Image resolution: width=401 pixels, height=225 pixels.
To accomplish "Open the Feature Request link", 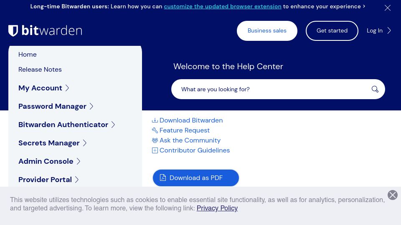I will (184, 130).
